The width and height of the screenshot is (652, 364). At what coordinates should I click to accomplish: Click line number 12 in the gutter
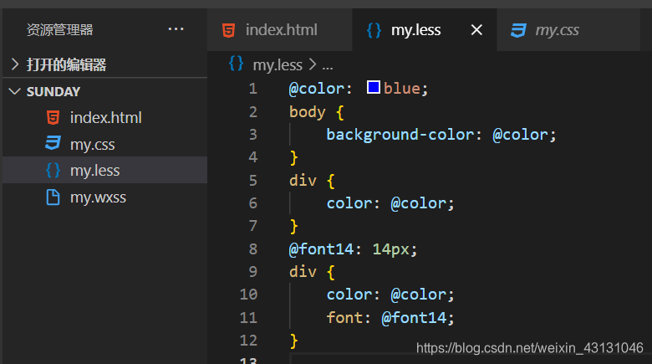tap(248, 341)
